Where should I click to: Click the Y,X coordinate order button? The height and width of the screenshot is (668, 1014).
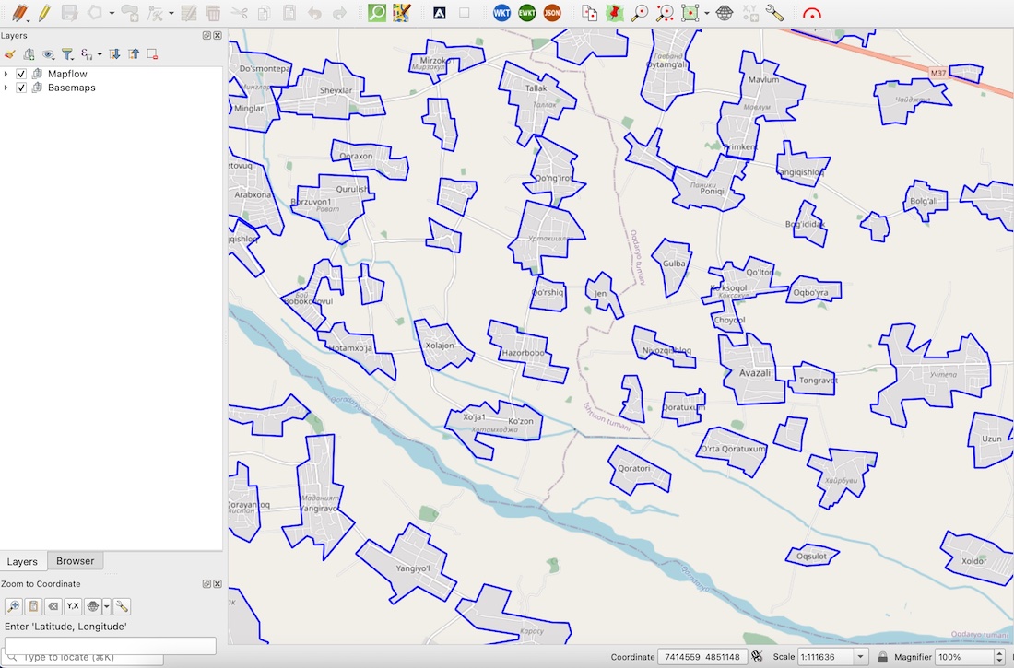click(x=73, y=606)
